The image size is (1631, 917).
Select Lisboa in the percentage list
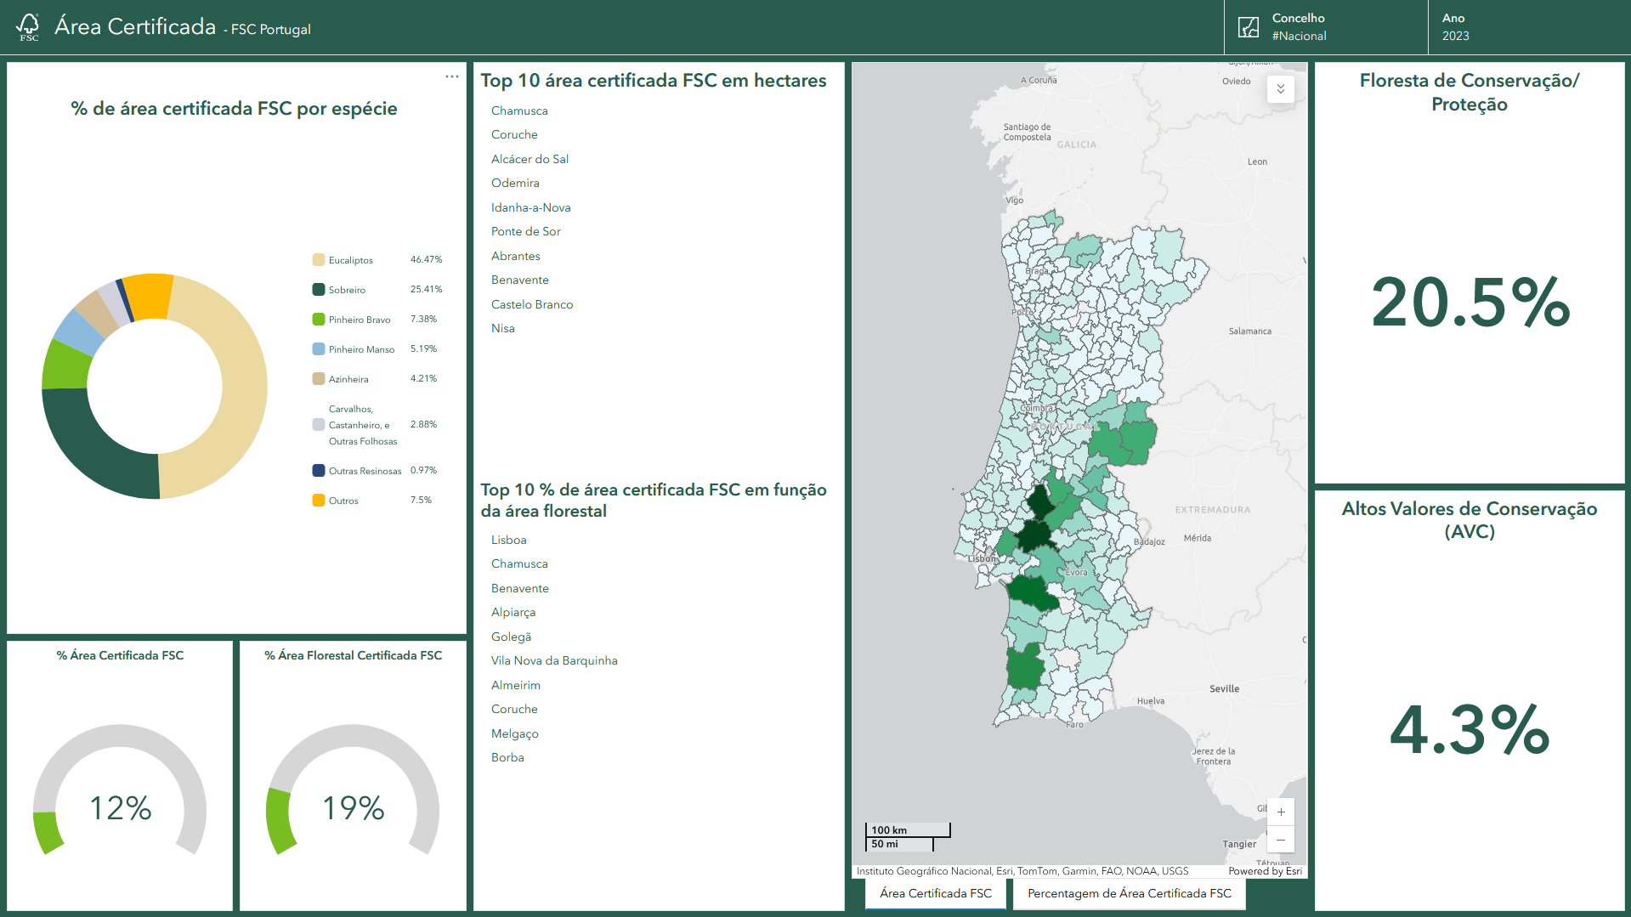click(x=508, y=540)
